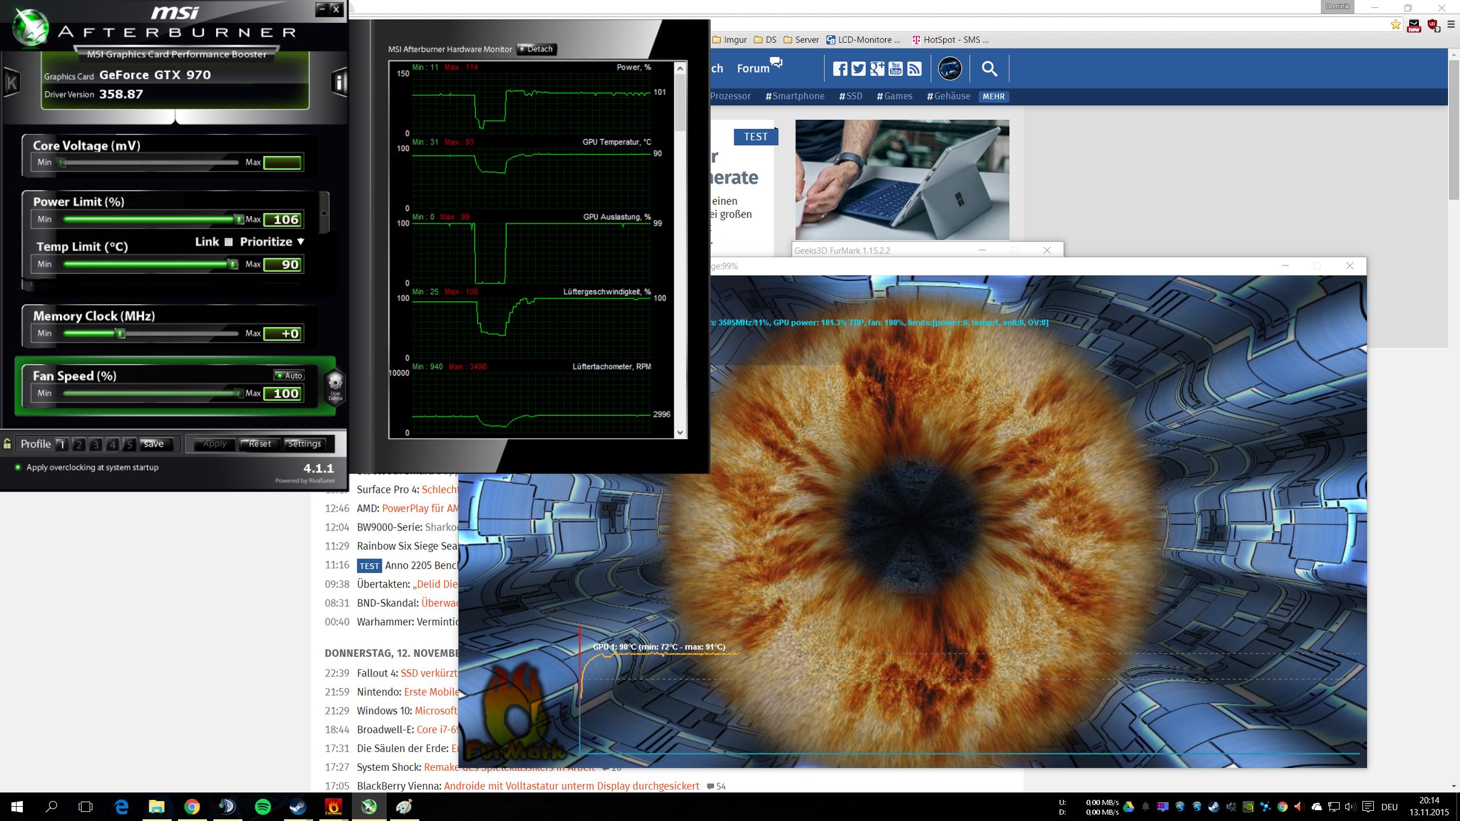Open the OneDrive tray icon

[1316, 807]
